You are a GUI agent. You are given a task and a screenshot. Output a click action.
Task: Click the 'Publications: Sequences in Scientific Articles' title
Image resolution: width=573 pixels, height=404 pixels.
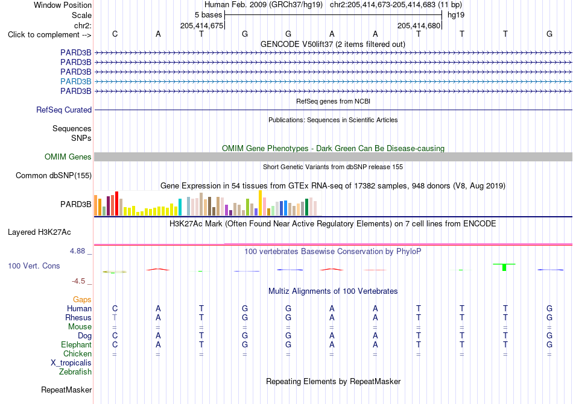333,120
